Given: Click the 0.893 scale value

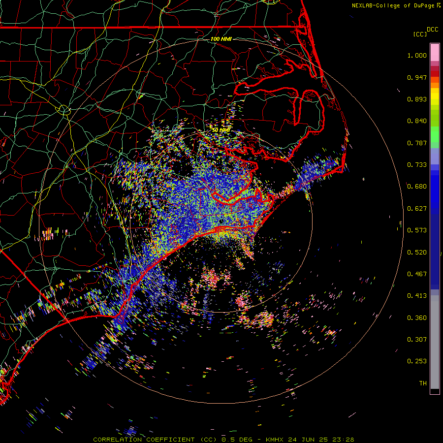Looking at the screenshot, I should [x=417, y=99].
